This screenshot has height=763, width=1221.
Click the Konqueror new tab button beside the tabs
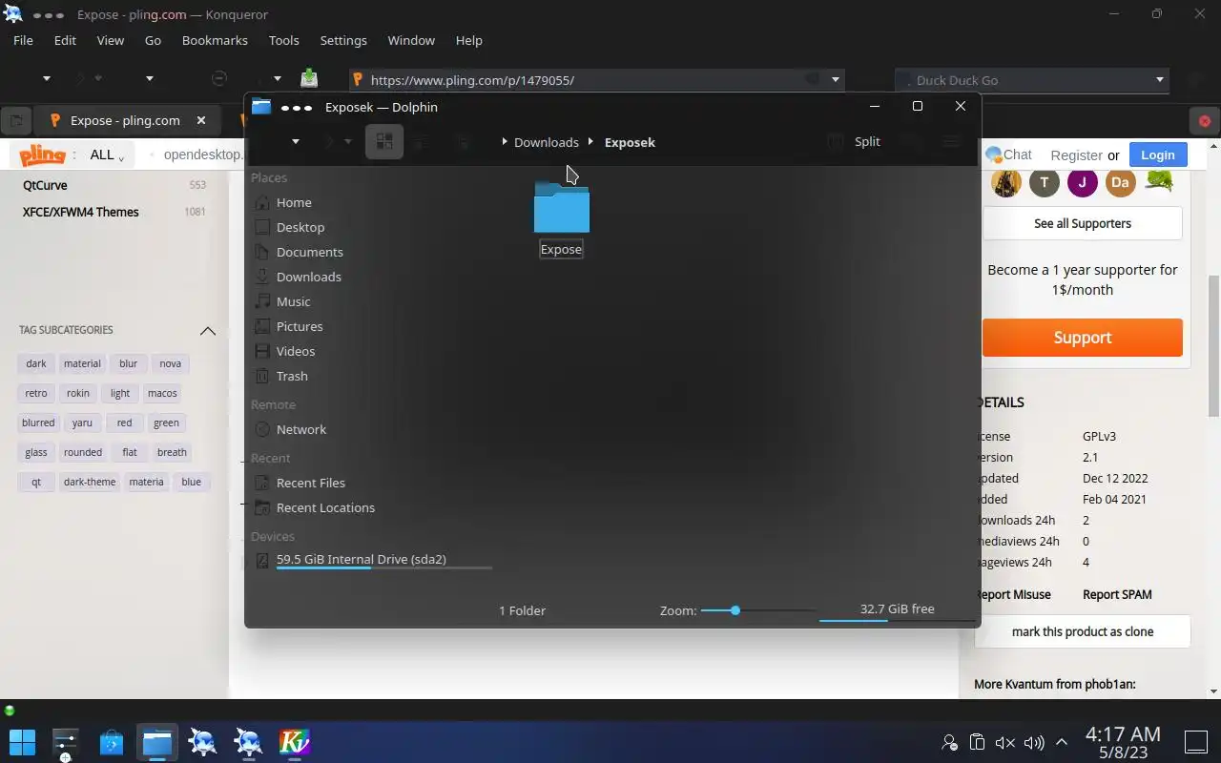16,120
